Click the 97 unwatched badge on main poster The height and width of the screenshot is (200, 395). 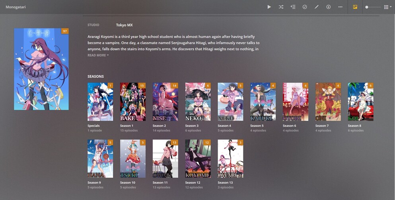point(65,31)
